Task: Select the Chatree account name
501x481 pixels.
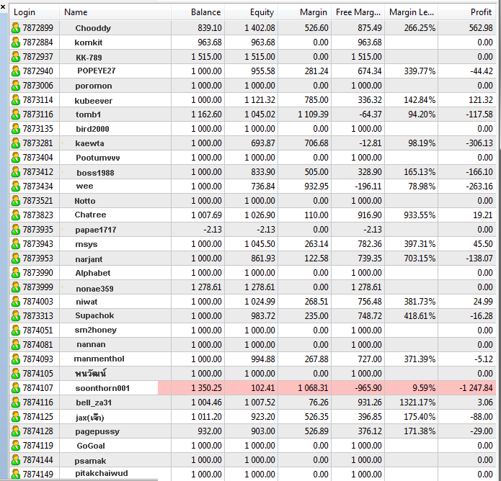Action: (x=90, y=215)
